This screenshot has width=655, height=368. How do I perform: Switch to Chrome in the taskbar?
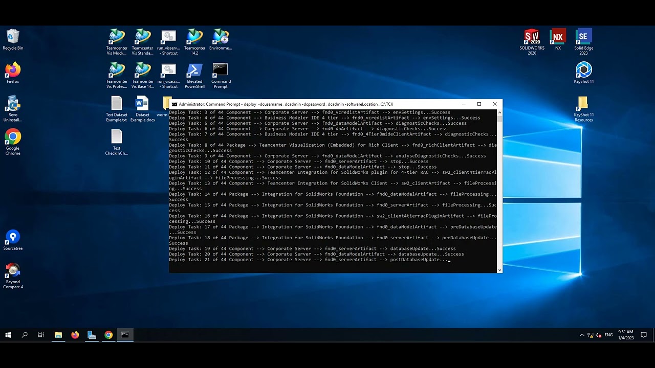108,335
